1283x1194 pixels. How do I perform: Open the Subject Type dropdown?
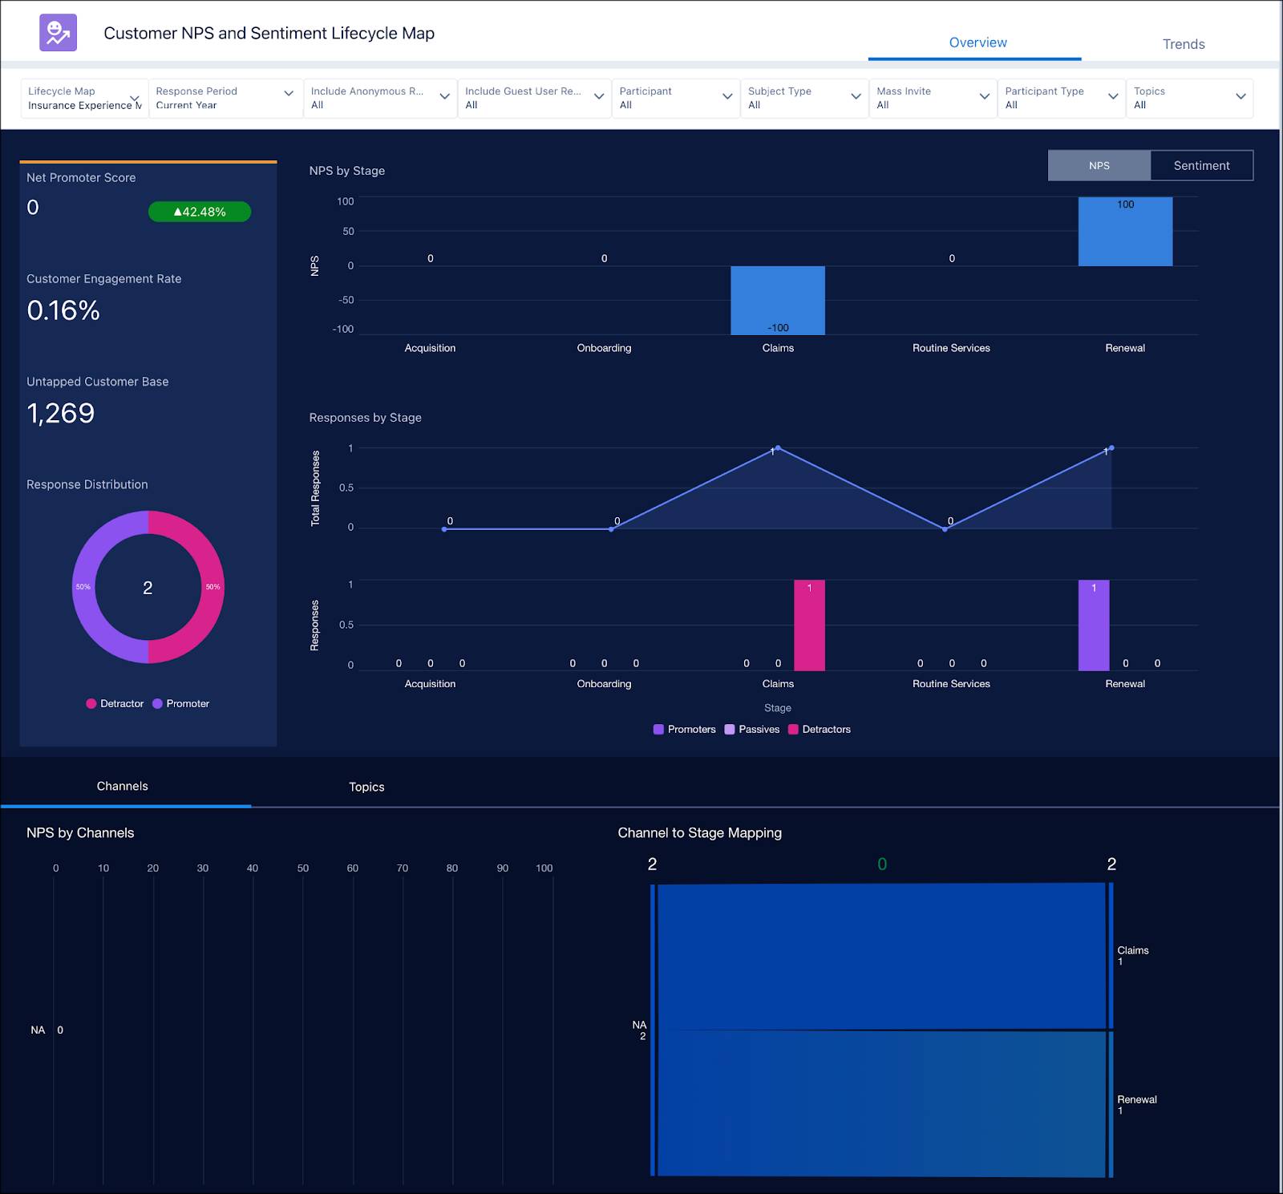tap(804, 98)
